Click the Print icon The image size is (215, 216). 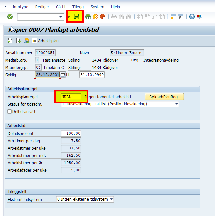114,17
